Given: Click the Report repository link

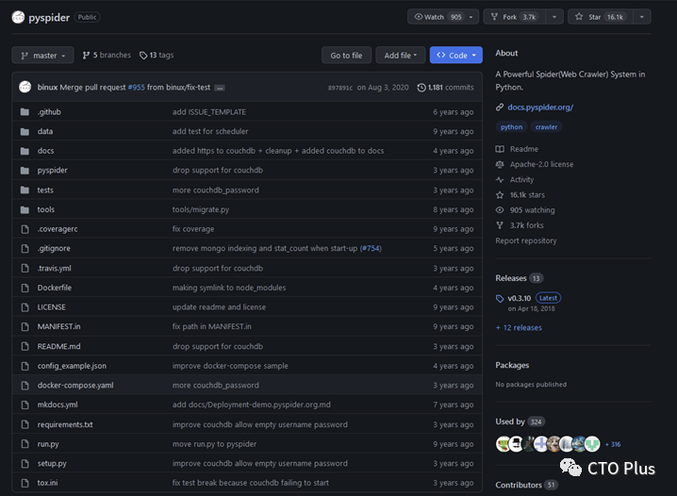Looking at the screenshot, I should tap(526, 240).
